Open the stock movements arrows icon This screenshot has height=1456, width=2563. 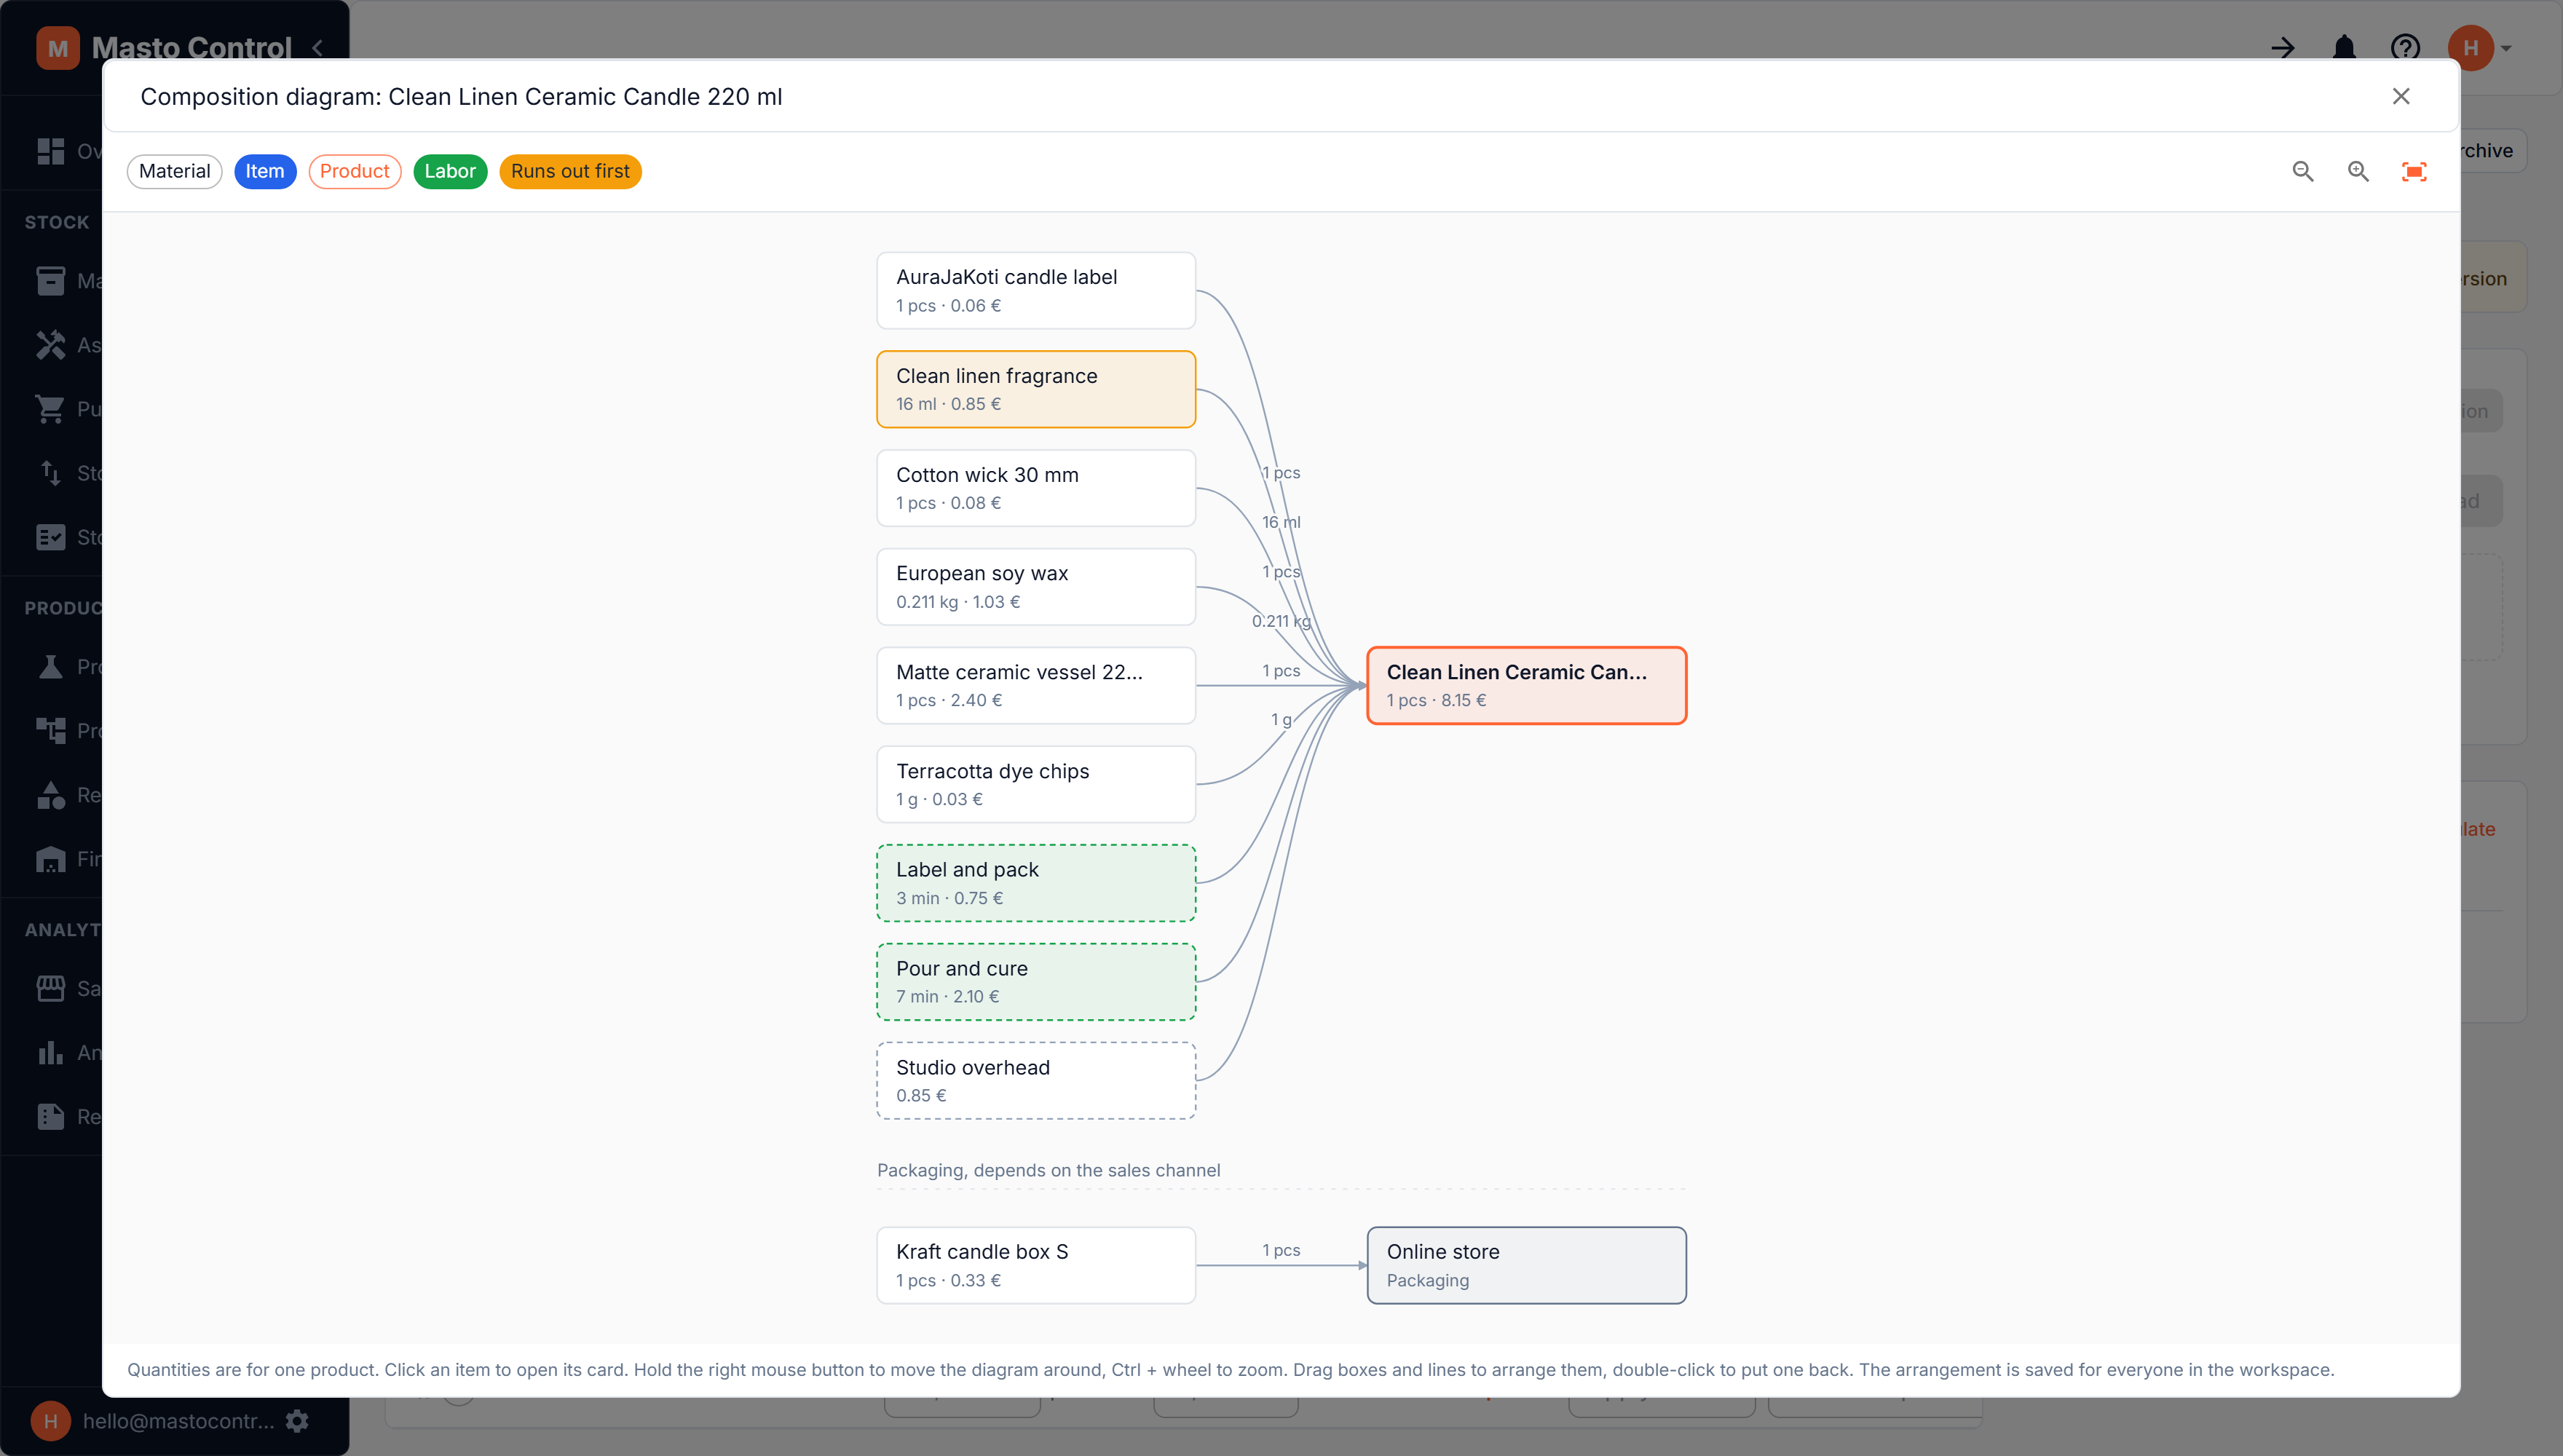(50, 473)
